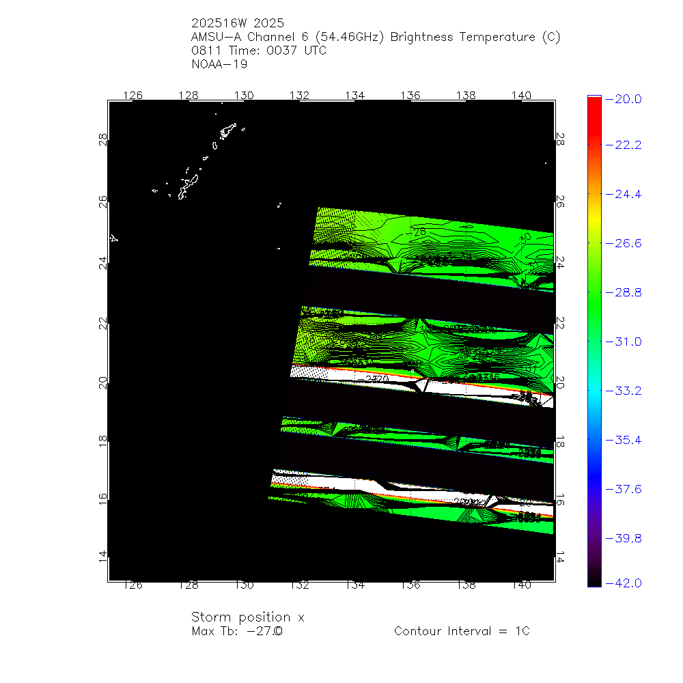
Task: Click the 134 longitude label on bottom axis
Action: point(355,585)
